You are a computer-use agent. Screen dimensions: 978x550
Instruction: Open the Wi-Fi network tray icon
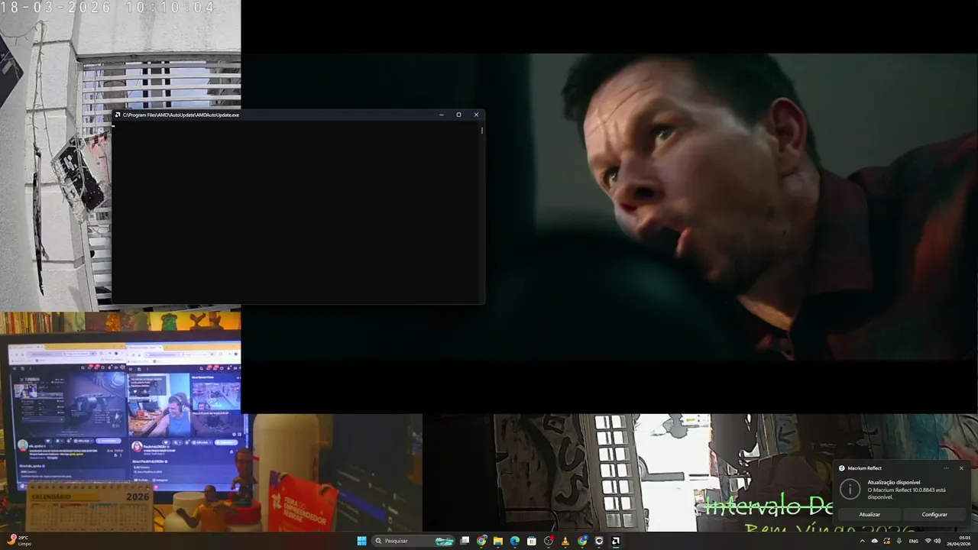928,540
